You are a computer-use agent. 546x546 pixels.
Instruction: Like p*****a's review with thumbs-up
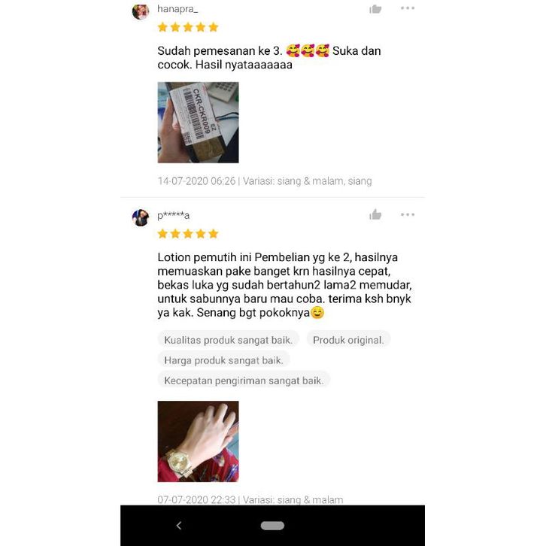coord(375,214)
